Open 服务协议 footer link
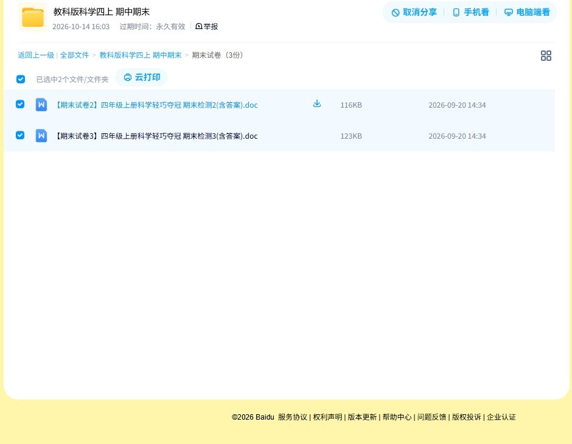The width and height of the screenshot is (572, 444). (293, 417)
